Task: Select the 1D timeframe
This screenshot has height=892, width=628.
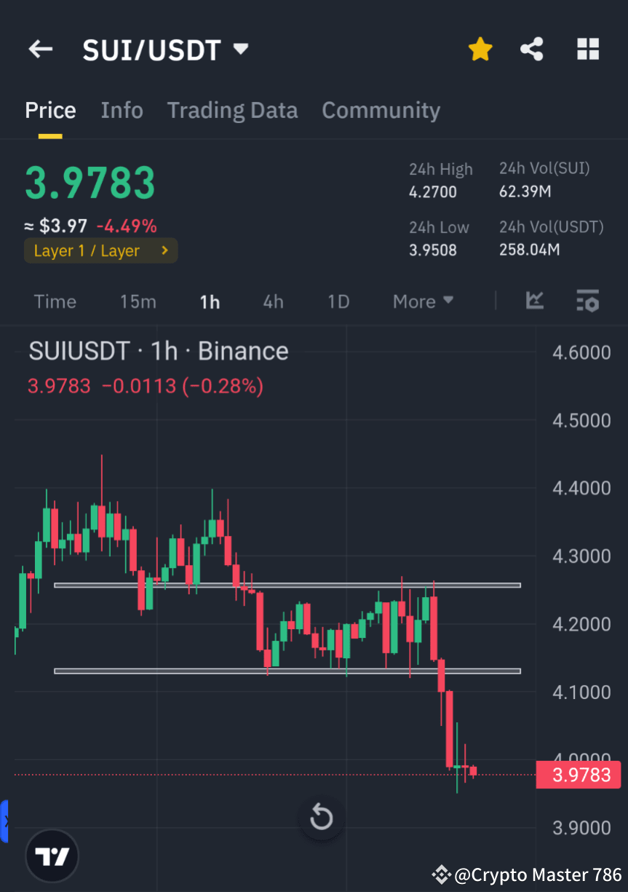Action: (338, 301)
